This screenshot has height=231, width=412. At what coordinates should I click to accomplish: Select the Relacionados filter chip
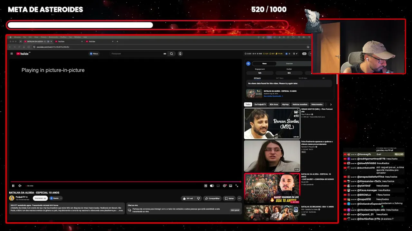pyautogui.click(x=317, y=104)
